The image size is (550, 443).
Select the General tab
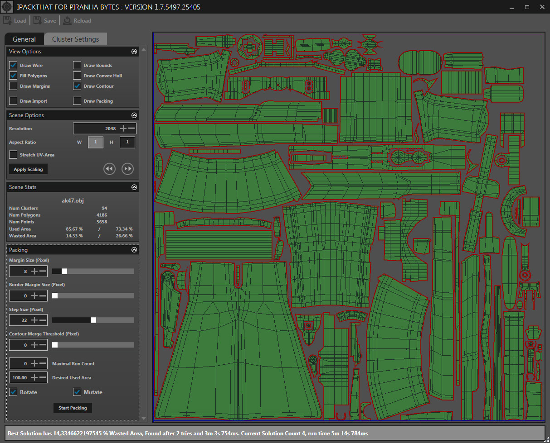[x=24, y=39]
